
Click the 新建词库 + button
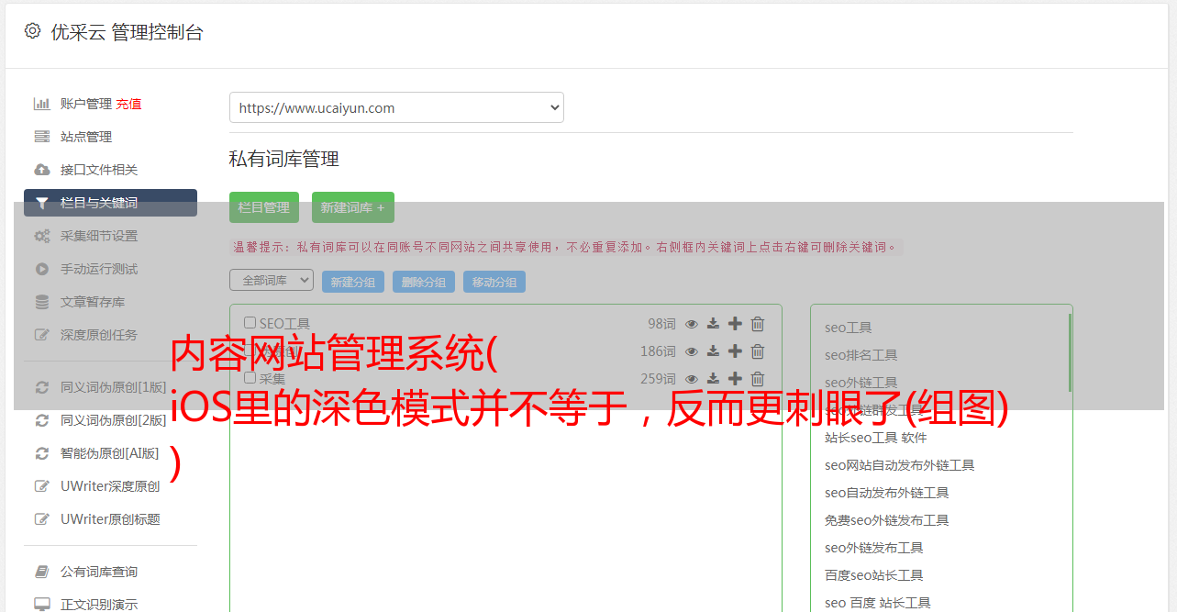point(353,207)
